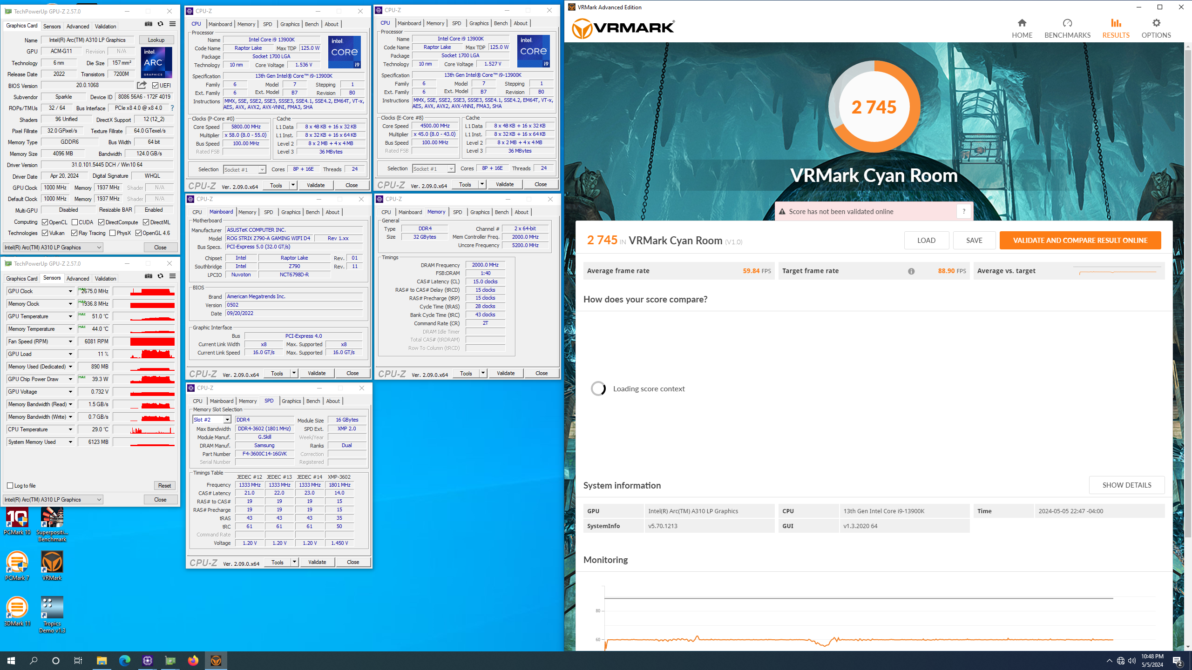Select About tab in CPU-Z SPD window
The image size is (1192, 670).
333,401
